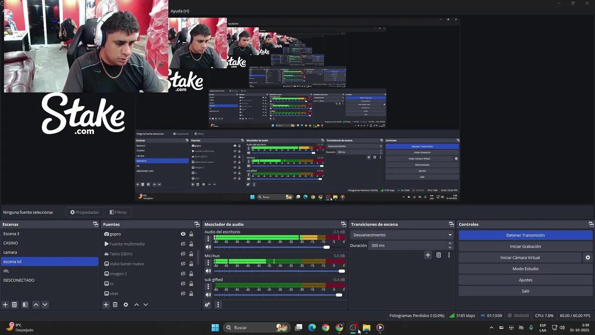Open transition three-dot properties menu
595x335 pixels.
click(x=449, y=255)
